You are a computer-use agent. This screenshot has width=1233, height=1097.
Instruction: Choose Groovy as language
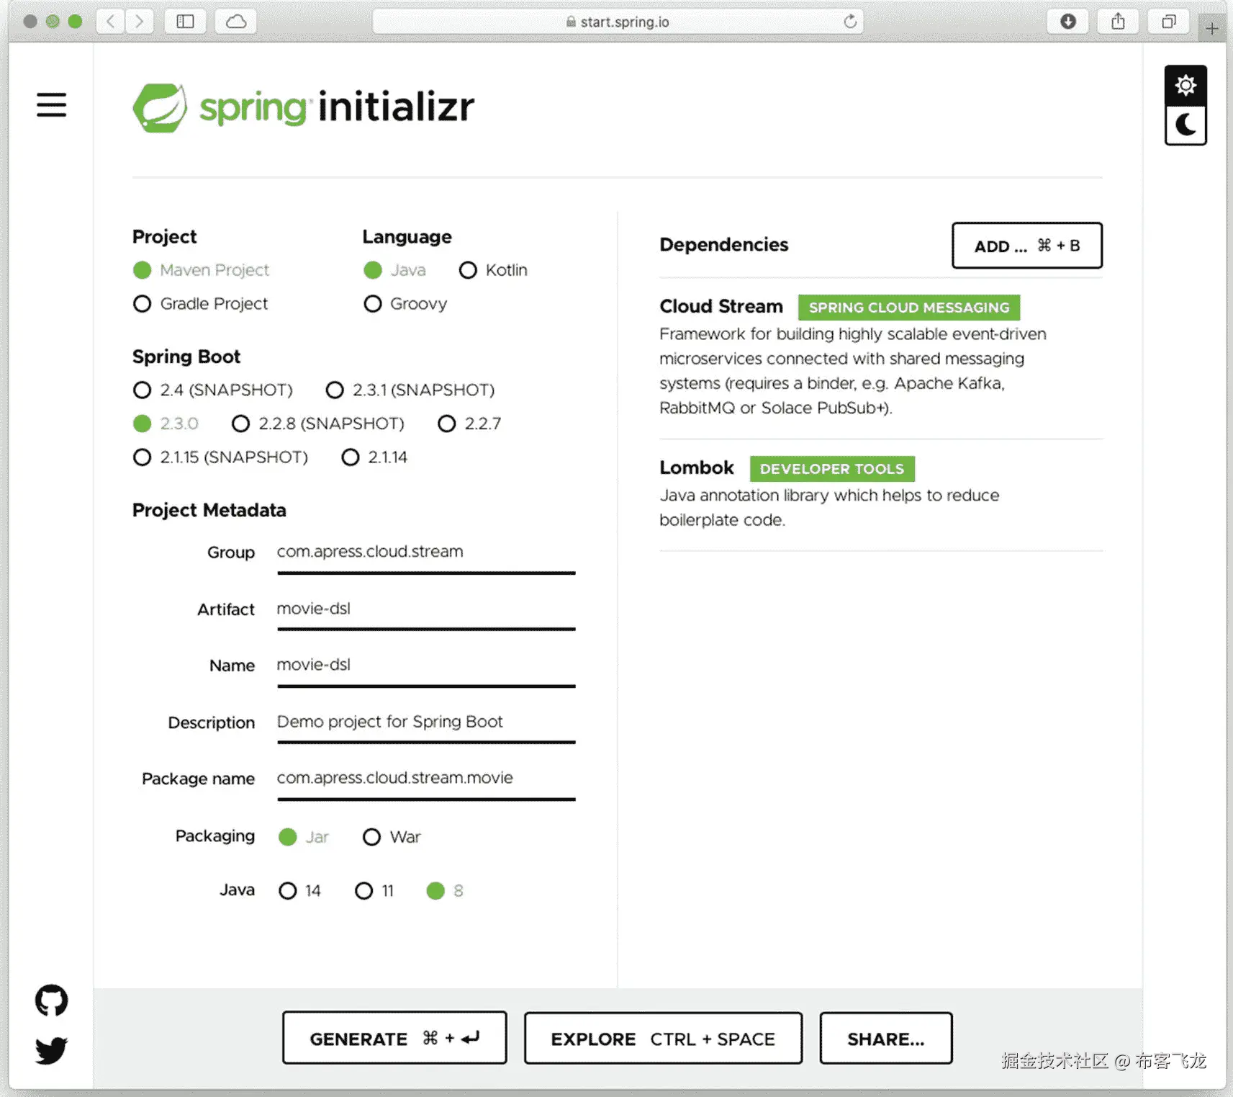point(405,304)
